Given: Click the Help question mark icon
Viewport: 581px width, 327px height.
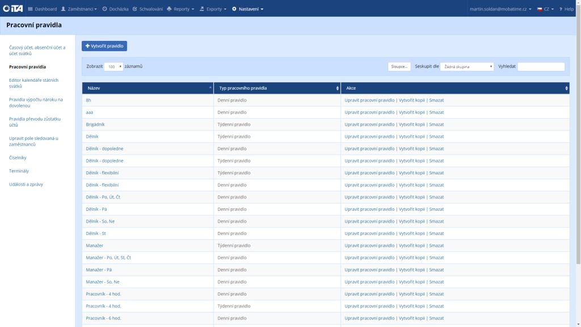Looking at the screenshot, I should [x=561, y=9].
